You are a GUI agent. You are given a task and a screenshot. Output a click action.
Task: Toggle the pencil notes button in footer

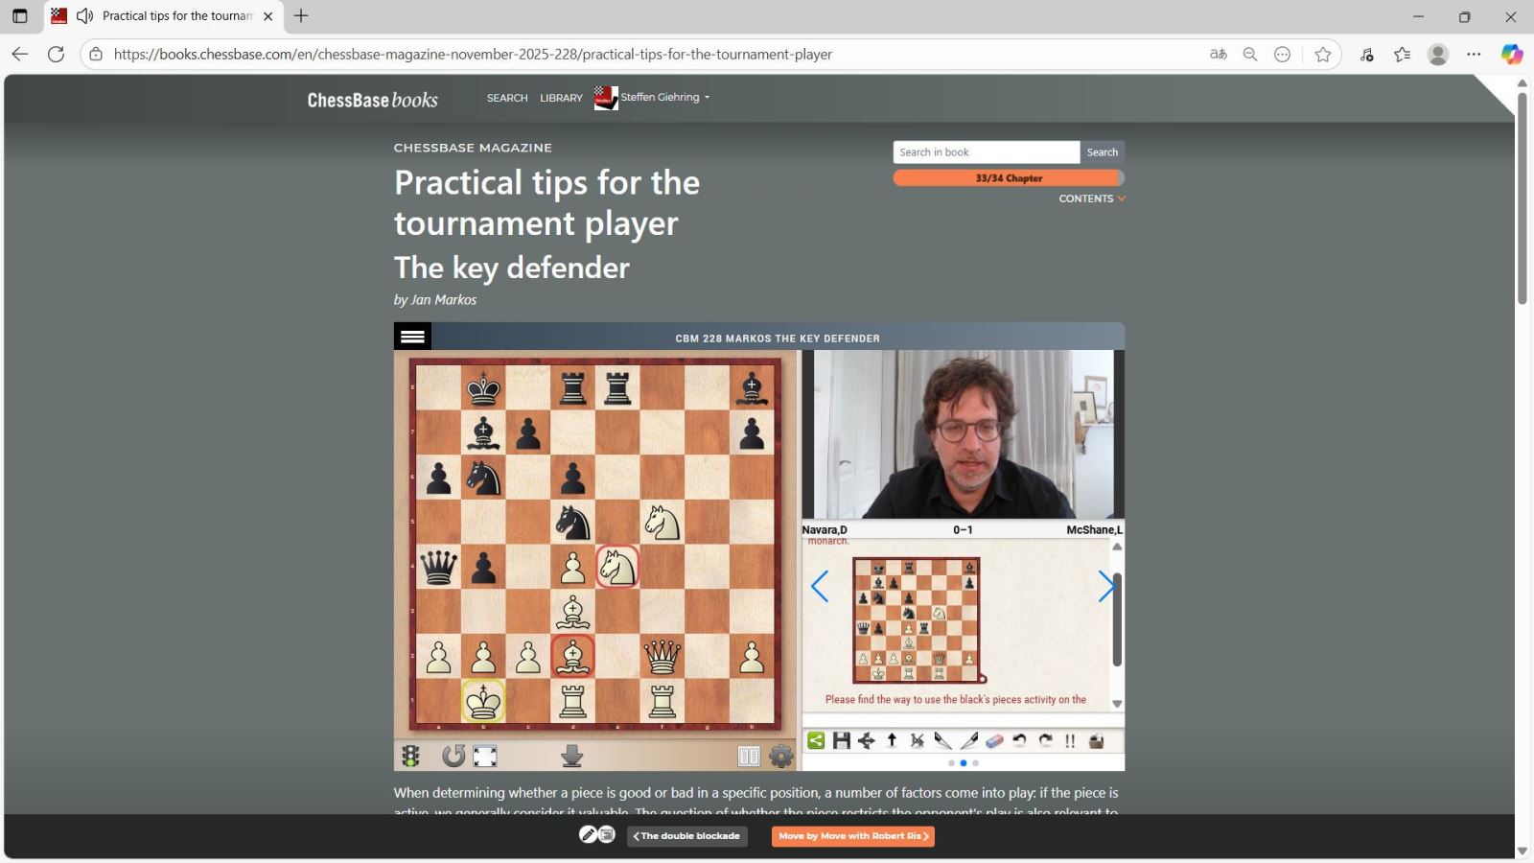click(588, 835)
